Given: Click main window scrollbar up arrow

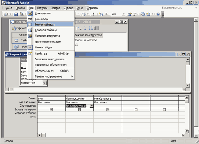Looking at the screenshot, I should (x=196, y=20).
